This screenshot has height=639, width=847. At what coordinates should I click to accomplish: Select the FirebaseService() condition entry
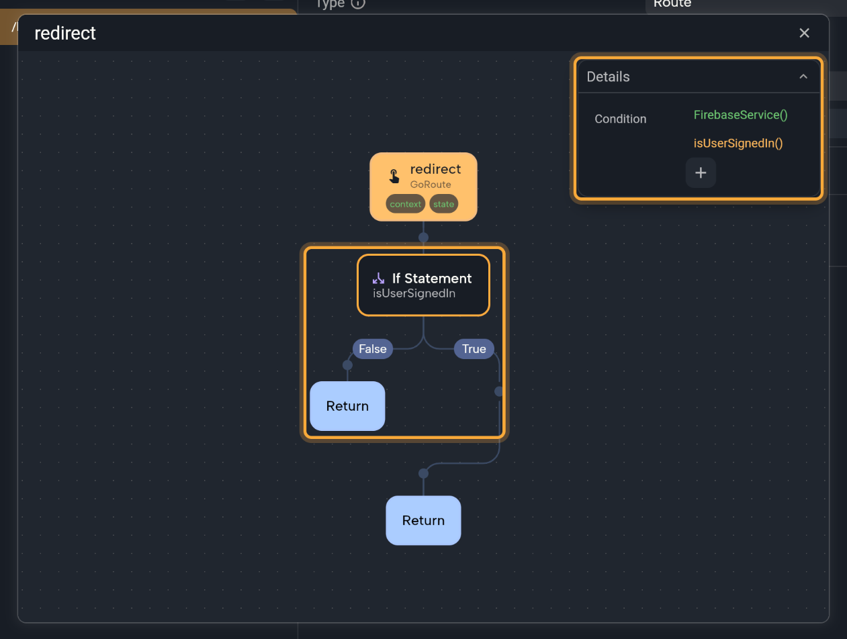tap(740, 115)
